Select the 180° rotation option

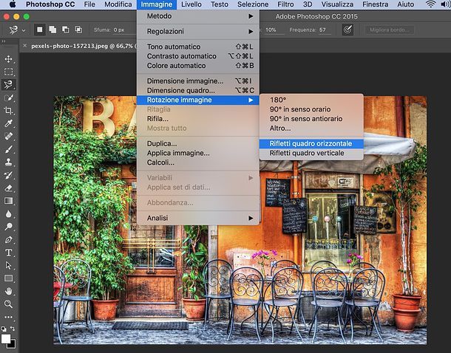(x=311, y=100)
